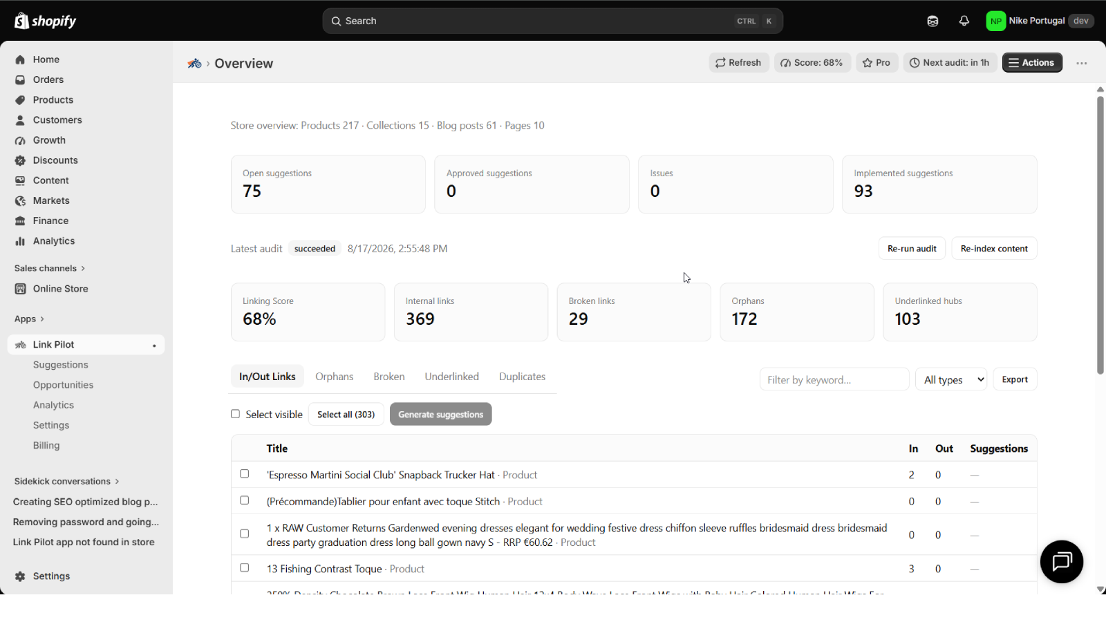Click the pin dot beside Link Pilot
The image size is (1106, 622).
pyautogui.click(x=154, y=346)
